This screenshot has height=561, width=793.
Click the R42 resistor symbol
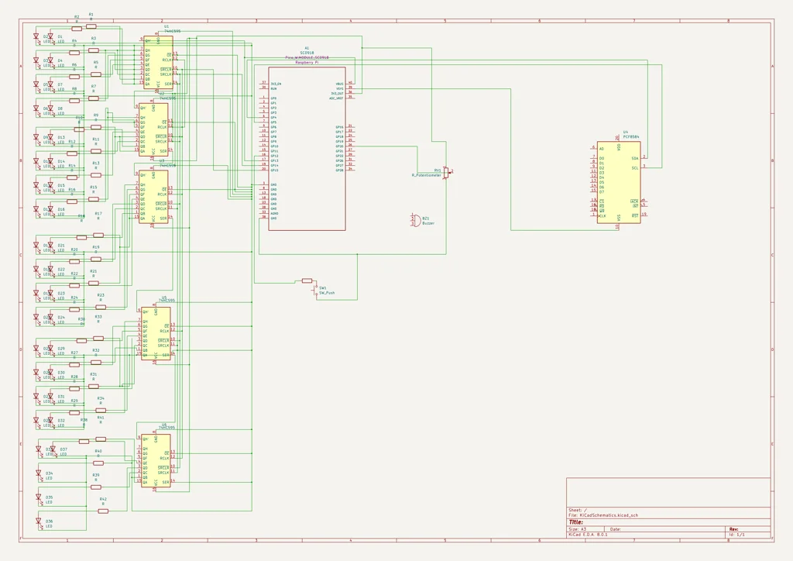coord(103,511)
